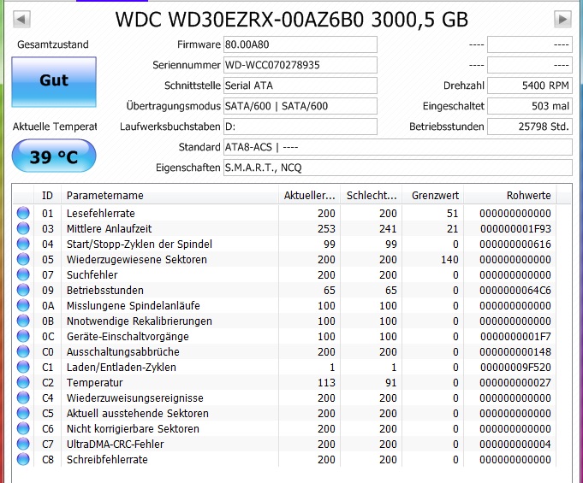This screenshot has width=583, height=483.
Task: Click status orb of Suchfehler row
Action: coord(23,274)
